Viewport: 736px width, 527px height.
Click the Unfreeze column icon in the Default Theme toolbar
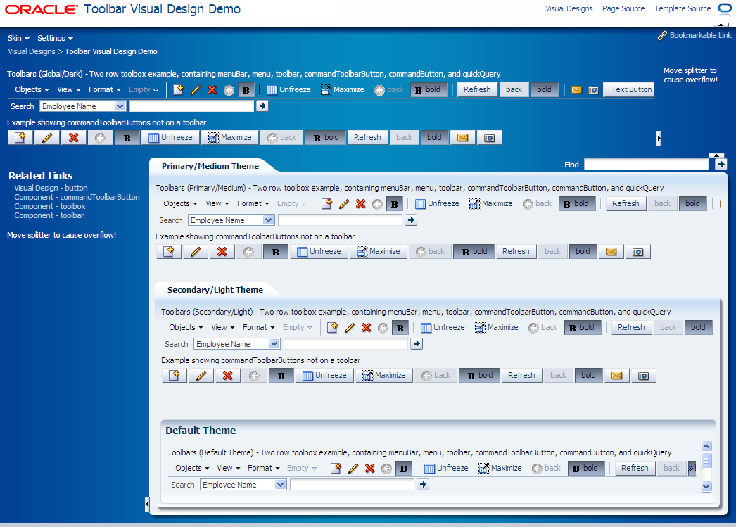446,468
